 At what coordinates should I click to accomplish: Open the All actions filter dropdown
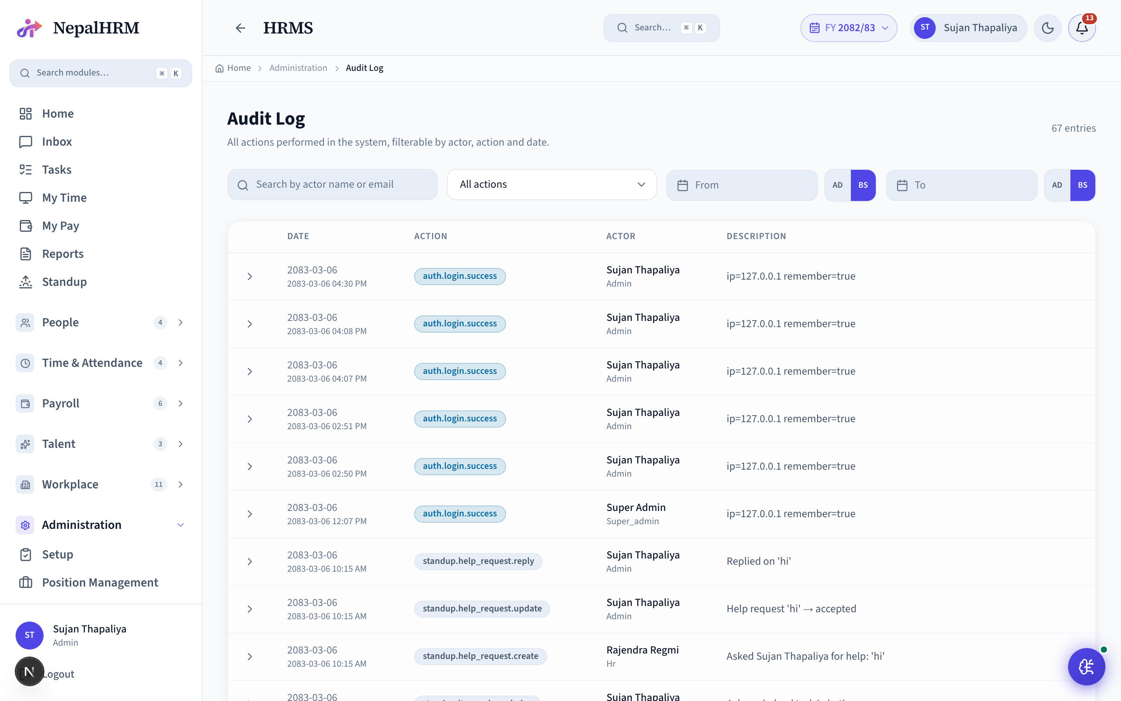point(552,185)
